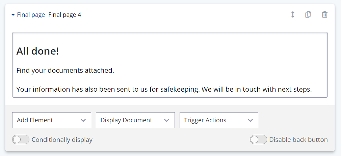Screen dimensions: 341x156
Task: Click the chevron in Display Document box
Action: pos(166,120)
